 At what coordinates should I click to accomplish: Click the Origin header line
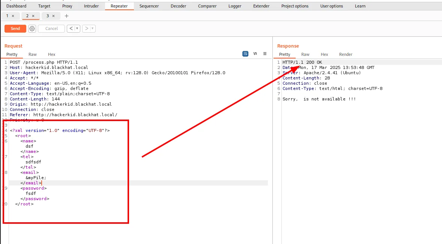coord(61,104)
